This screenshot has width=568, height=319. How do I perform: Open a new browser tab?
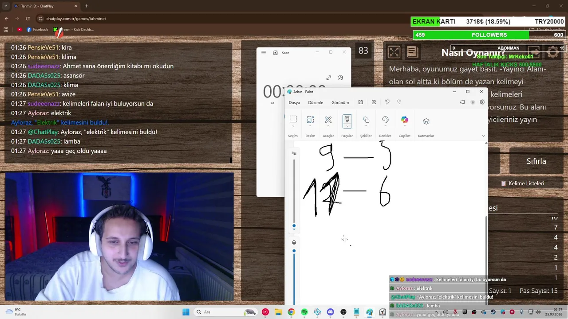(x=86, y=6)
